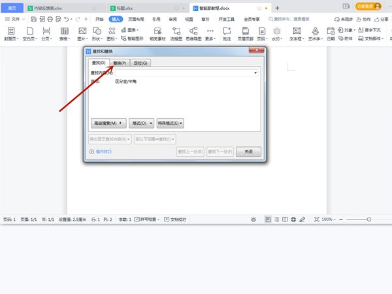Click the zoom out minus button
Image resolution: width=392 pixels, height=294 pixels.
tap(341, 220)
